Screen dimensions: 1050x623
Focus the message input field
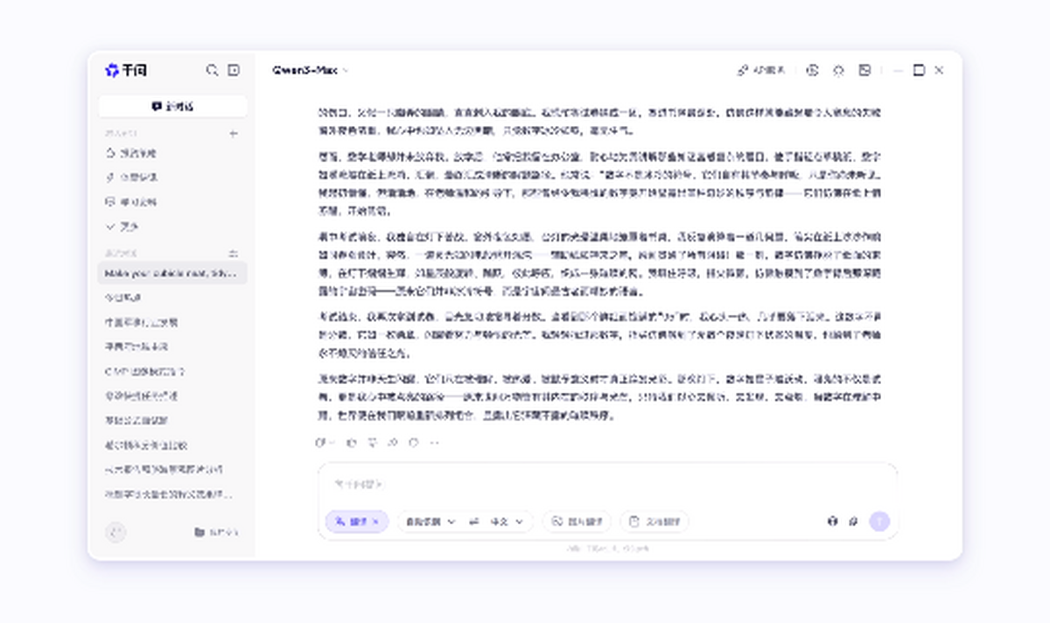pyautogui.click(x=607, y=484)
